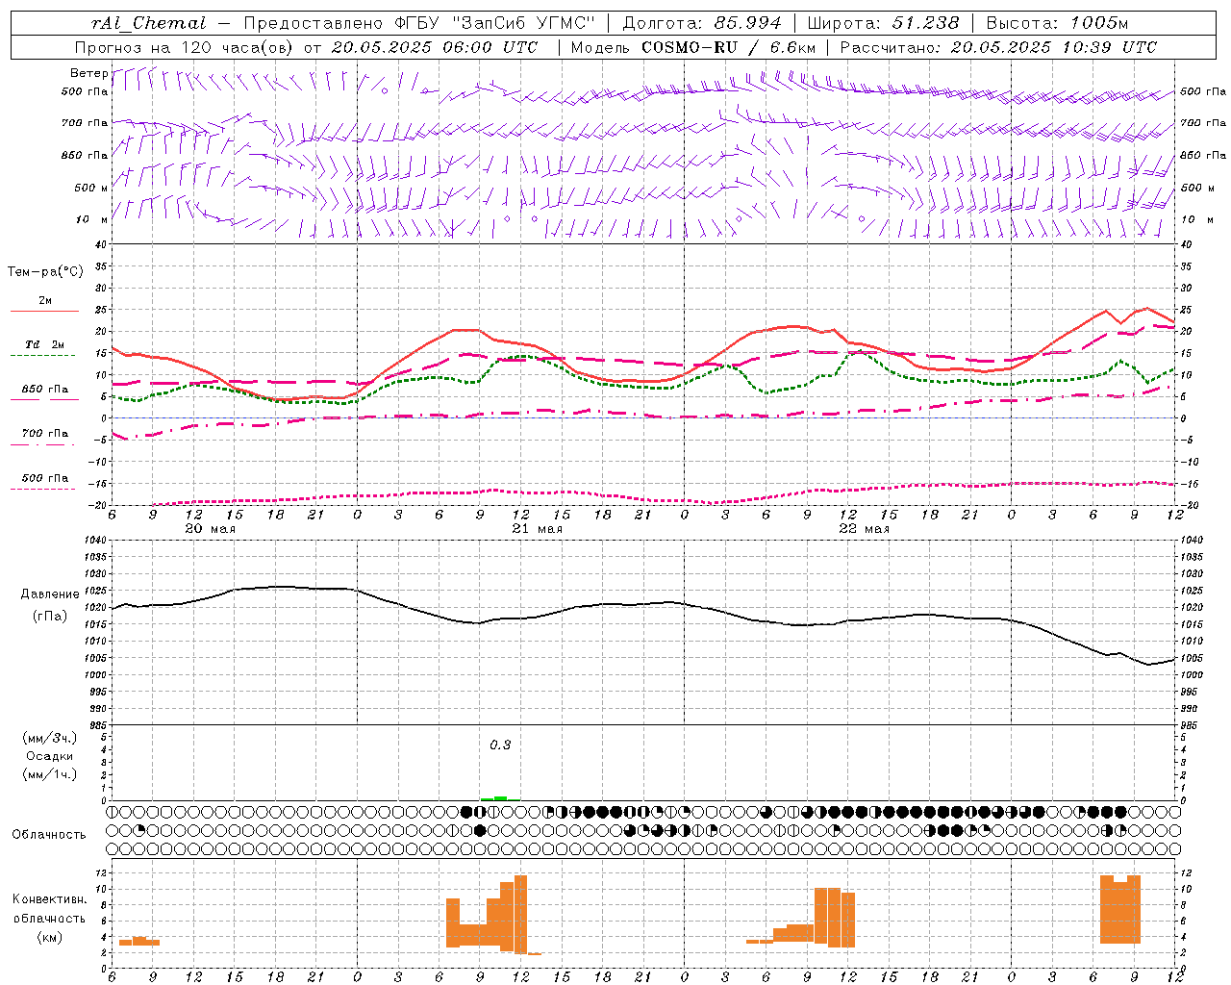
Task: Click the Конвективн. облачность label
Action: (49, 909)
